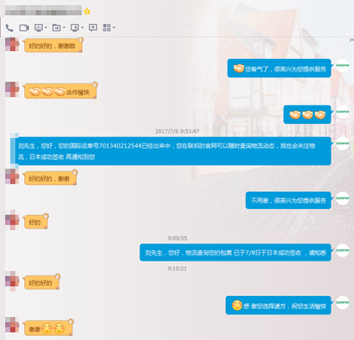Open the apps grid icon
The width and height of the screenshot is (354, 340).
click(x=107, y=28)
